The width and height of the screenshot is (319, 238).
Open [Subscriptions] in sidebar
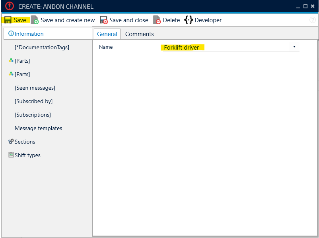[33, 115]
